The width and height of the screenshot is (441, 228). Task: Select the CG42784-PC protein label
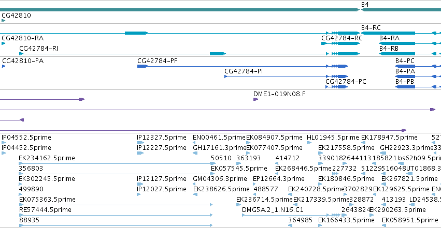[346, 82]
